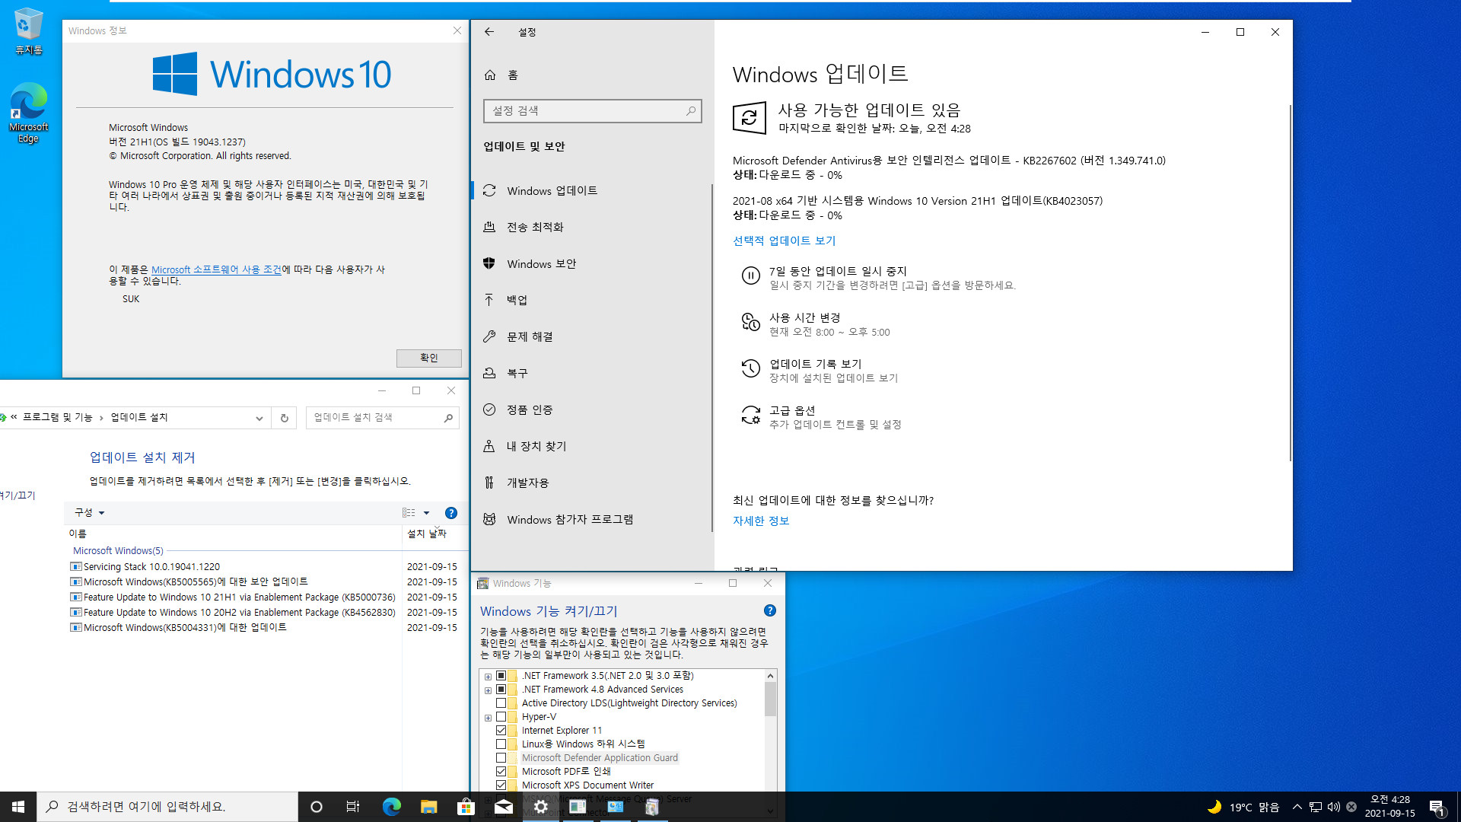Open 개발자용 page icon
The width and height of the screenshot is (1461, 822).
pyautogui.click(x=489, y=483)
